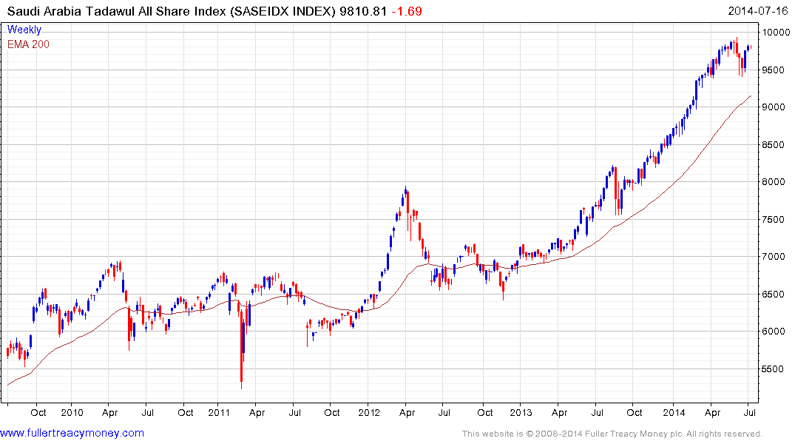Screen dimensions: 795x444
Task: Select the red change value -1.69
Action: tap(407, 11)
